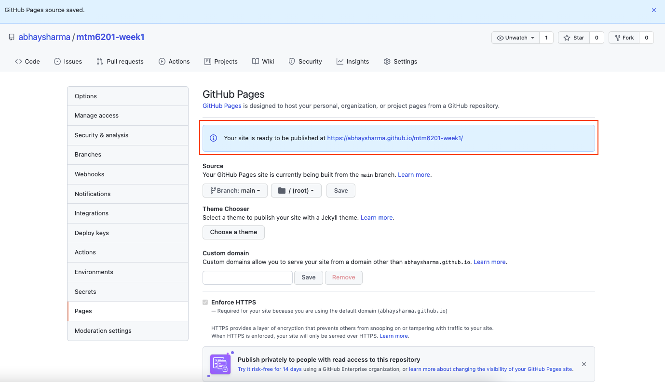Star the repository
Viewport: 665px width, 382px height.
574,38
